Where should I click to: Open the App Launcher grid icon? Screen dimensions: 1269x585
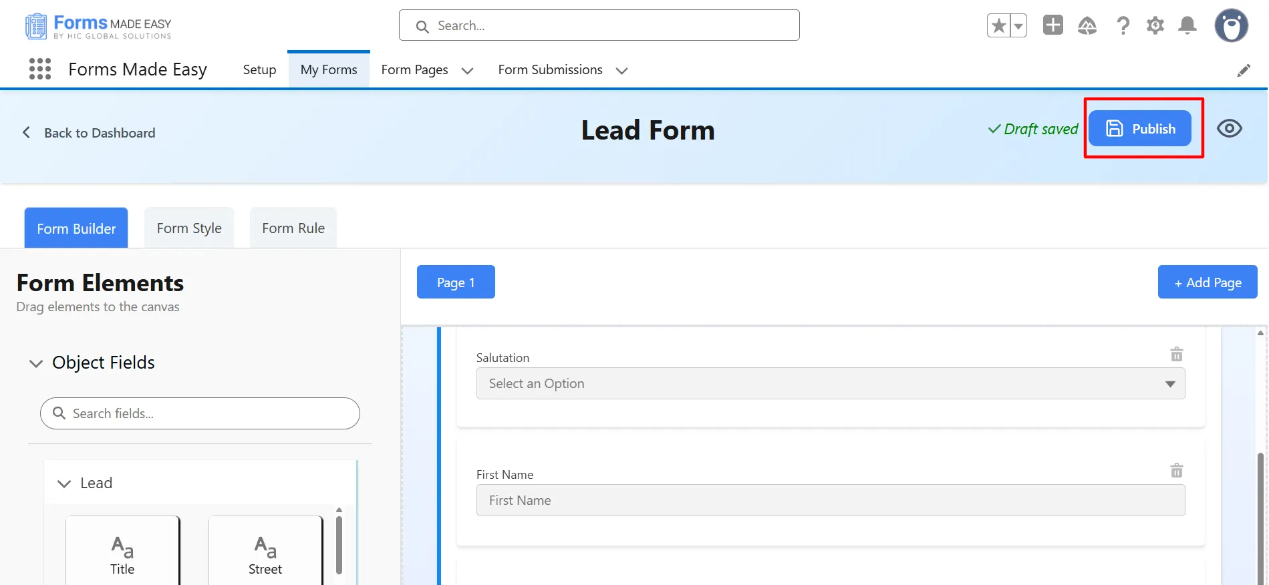[40, 69]
